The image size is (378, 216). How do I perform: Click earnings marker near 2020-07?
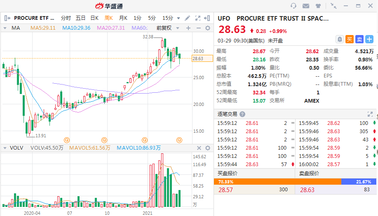click(67, 140)
